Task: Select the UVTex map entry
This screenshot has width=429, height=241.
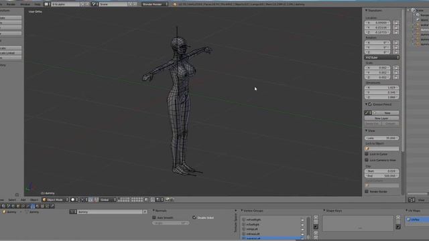Action: [418, 220]
